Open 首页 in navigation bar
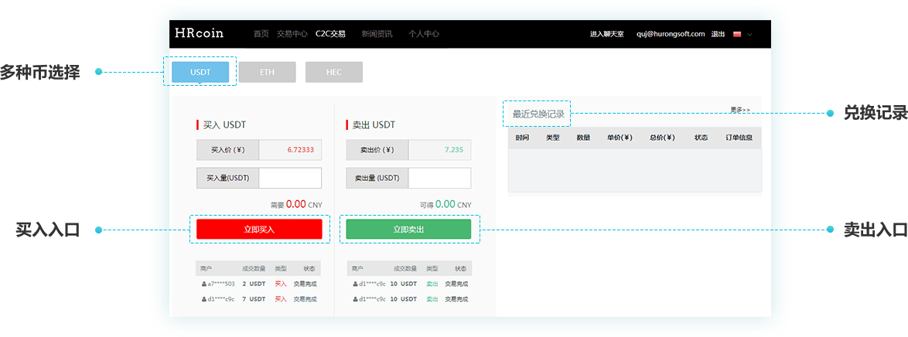 [x=261, y=34]
